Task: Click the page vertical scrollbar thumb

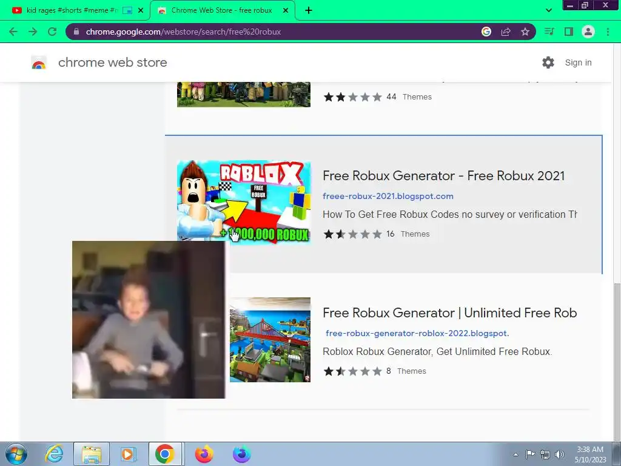Action: [617, 360]
